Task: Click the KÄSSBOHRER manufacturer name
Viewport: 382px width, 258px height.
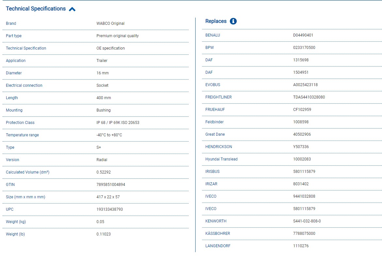Action: (x=217, y=234)
